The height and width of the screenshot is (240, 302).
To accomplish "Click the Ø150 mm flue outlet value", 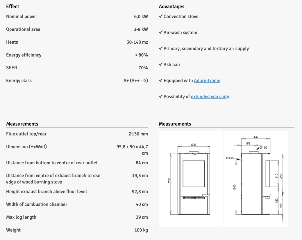I will coord(138,134).
